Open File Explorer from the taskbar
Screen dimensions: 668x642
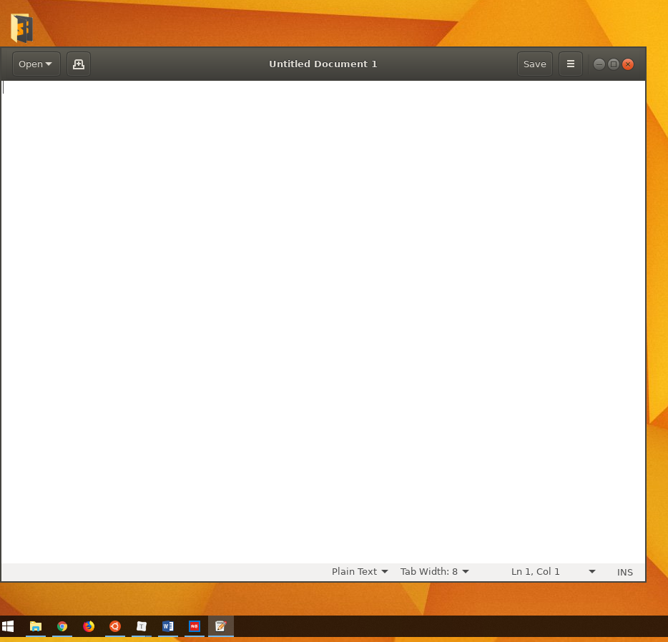[x=36, y=626]
